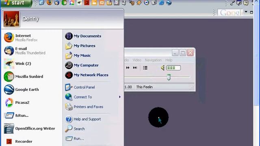Click fast forward button in media player
Viewport: 260px width, 146px height.
point(128,68)
